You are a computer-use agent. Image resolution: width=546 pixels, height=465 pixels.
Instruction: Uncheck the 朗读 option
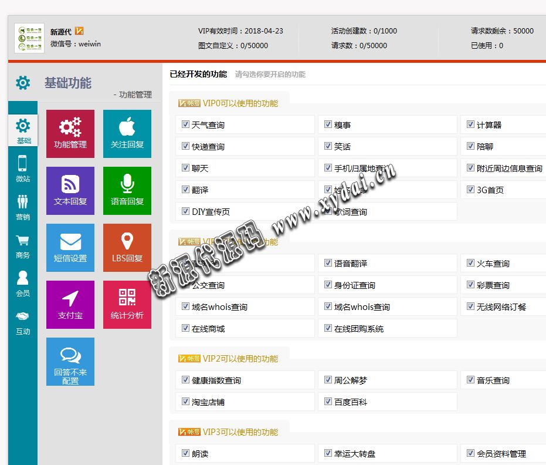coord(185,453)
